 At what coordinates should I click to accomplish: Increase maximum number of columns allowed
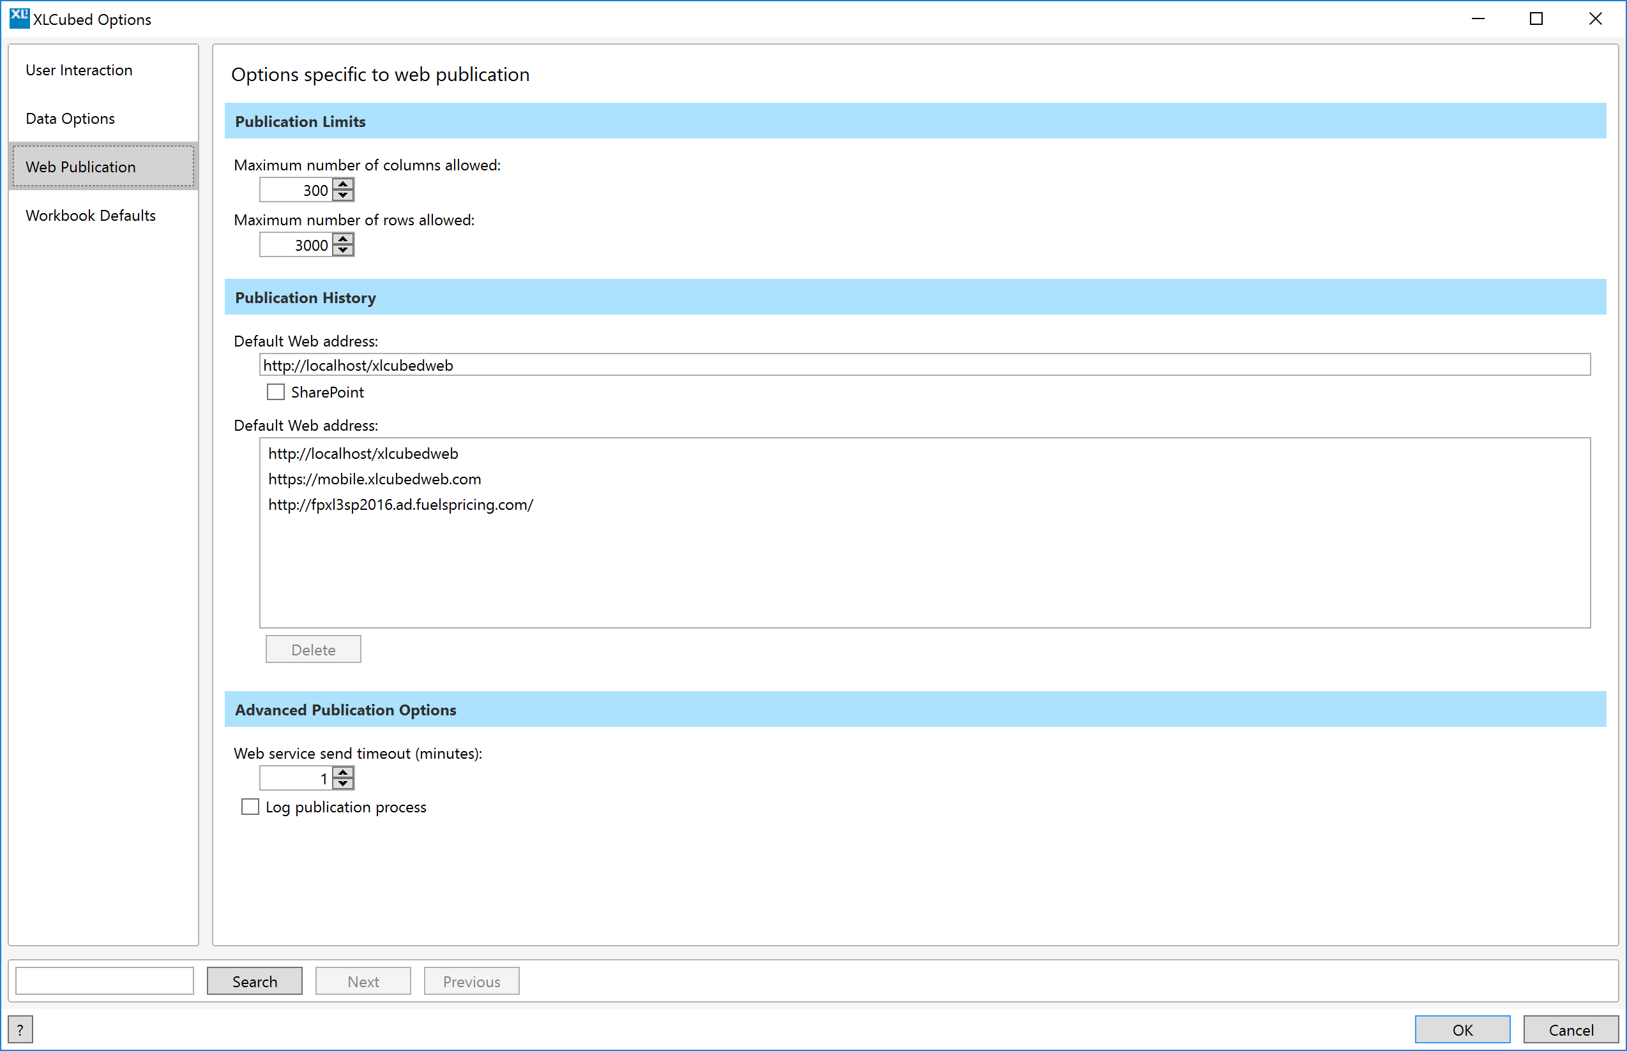(343, 184)
